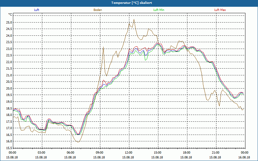Click the '15.08.18' date under 03:00
The width and height of the screenshot is (258, 161).
tap(41, 157)
